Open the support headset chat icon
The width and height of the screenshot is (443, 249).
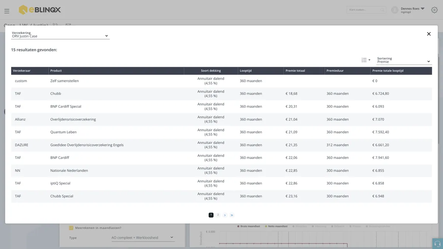[x=437, y=244]
